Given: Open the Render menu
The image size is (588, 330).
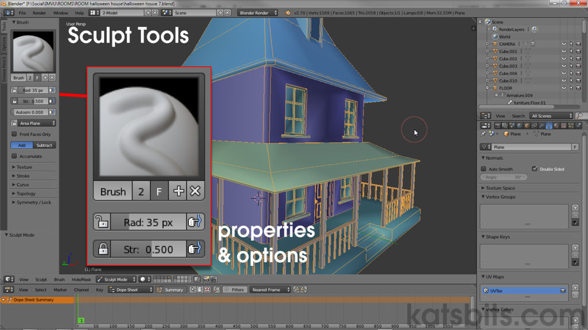Looking at the screenshot, I should pyautogui.click(x=39, y=13).
